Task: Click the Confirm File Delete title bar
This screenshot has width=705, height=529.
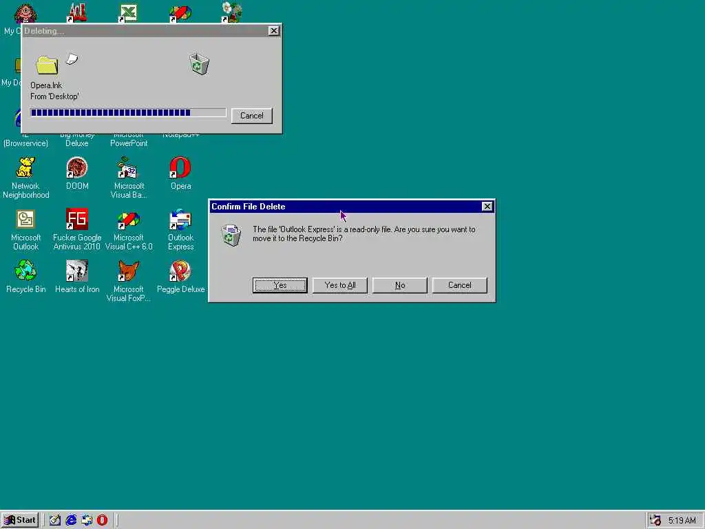Action: [352, 207]
